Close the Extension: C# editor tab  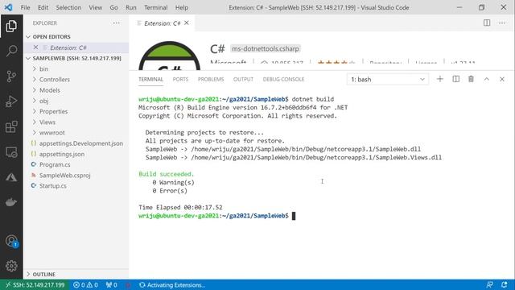pos(187,23)
